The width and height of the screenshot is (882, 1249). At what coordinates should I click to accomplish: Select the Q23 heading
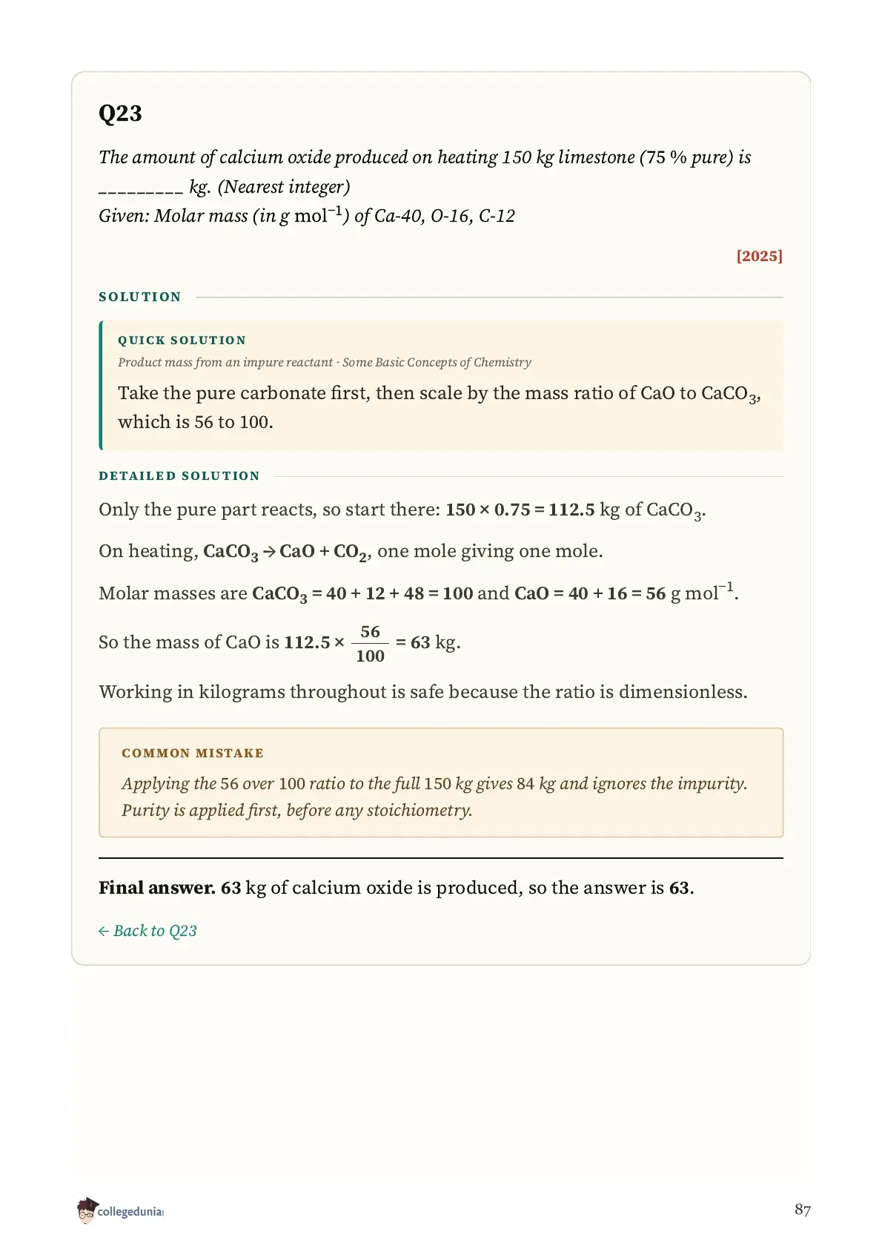pos(120,113)
